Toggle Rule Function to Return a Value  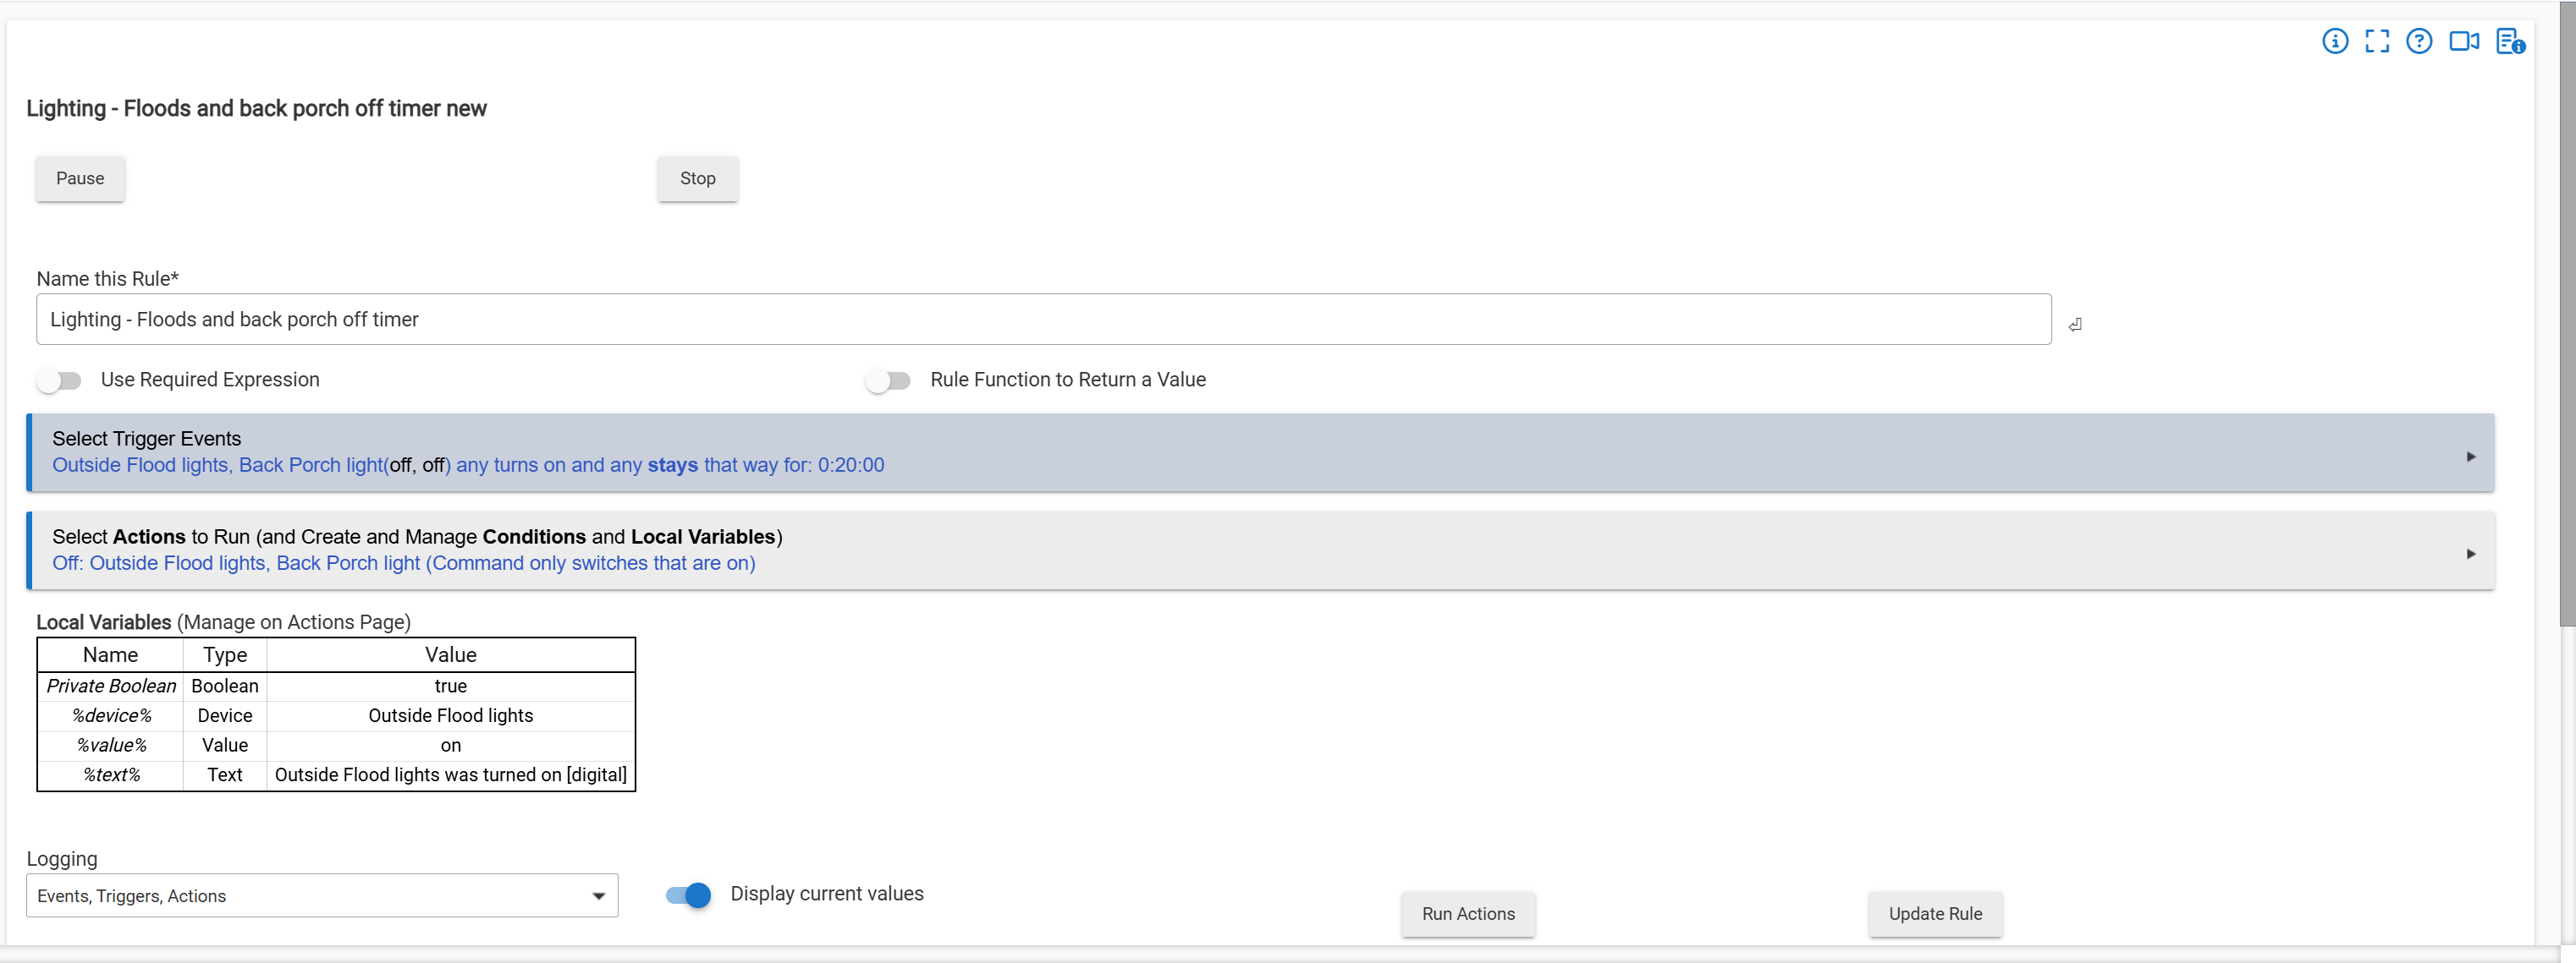(x=888, y=380)
